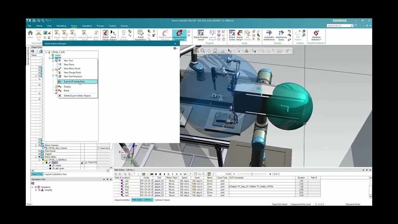Select Import node in Safety Robots Manager
398x224 pixels.
[x=58, y=55]
